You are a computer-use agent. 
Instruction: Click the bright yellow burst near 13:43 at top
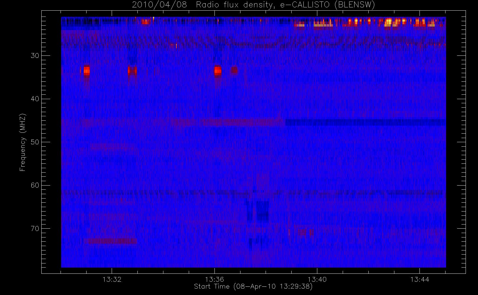click(388, 22)
